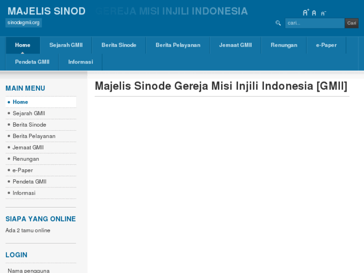Select Sejarah GMII in Main Menu sidebar
Image resolution: width=364 pixels, height=273 pixels.
click(x=41, y=113)
